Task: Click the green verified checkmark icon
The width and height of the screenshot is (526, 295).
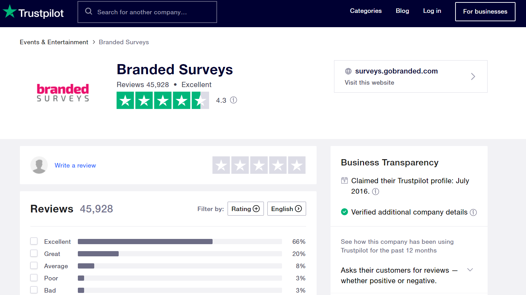Action: (345, 212)
